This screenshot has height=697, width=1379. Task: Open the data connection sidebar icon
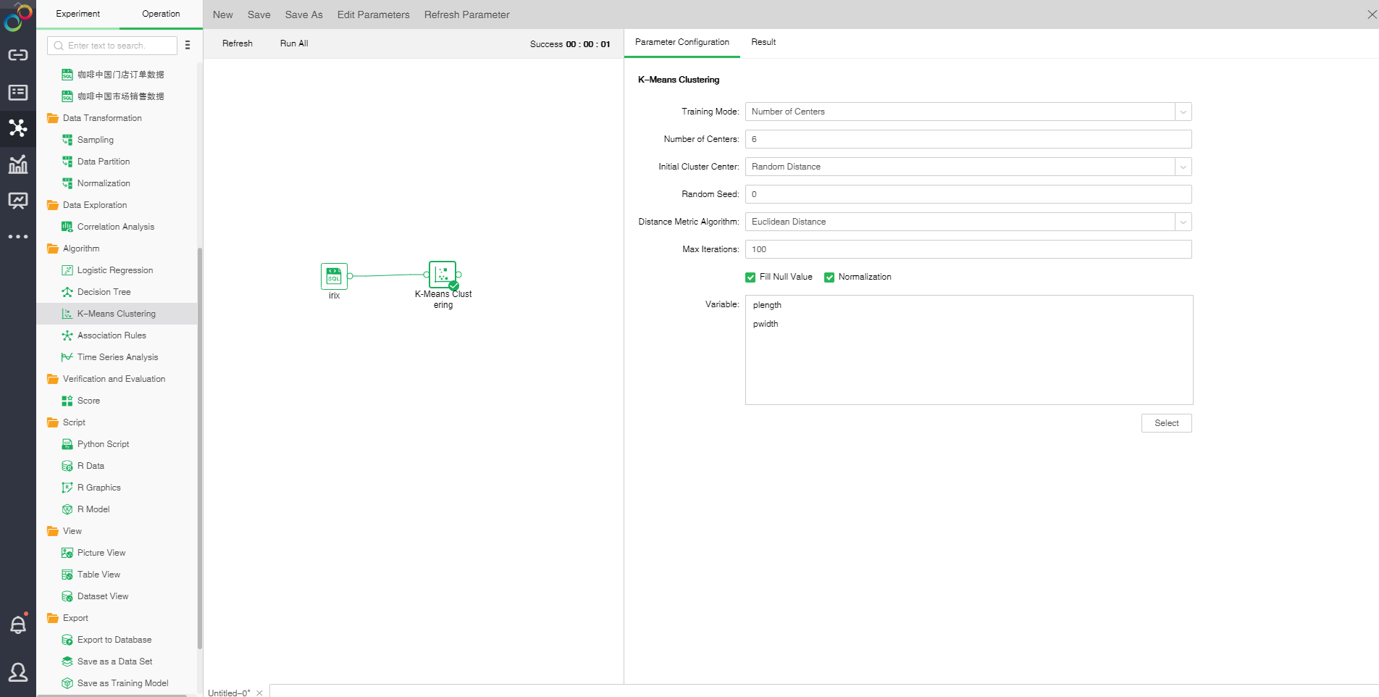pyautogui.click(x=17, y=55)
